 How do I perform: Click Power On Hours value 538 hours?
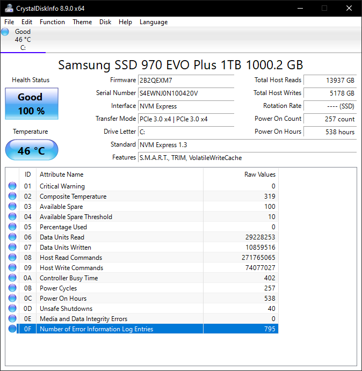pyautogui.click(x=330, y=132)
